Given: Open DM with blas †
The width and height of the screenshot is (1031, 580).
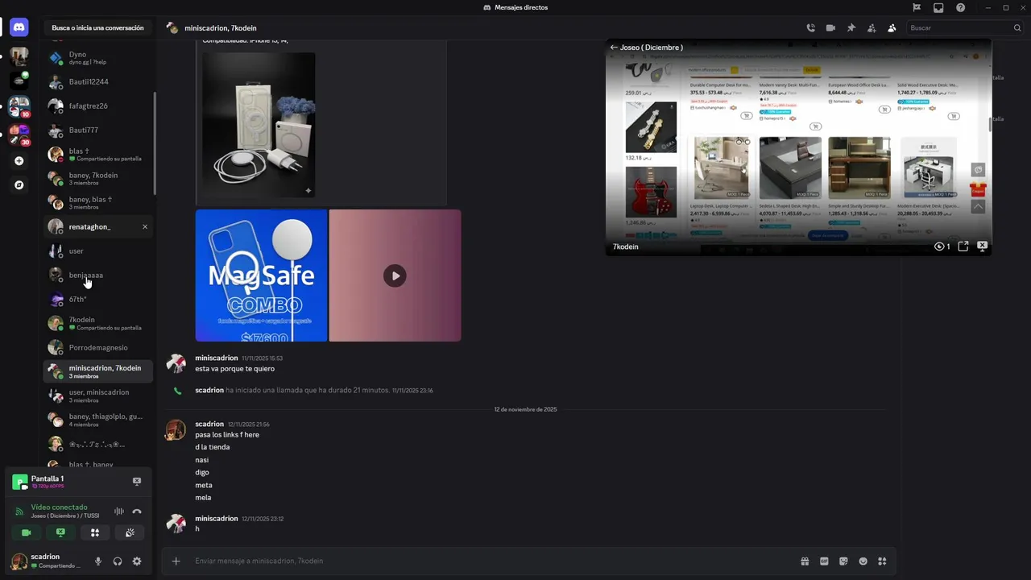Looking at the screenshot, I should (97, 154).
